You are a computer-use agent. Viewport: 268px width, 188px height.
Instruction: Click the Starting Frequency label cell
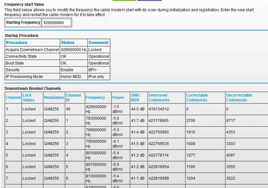(23, 22)
